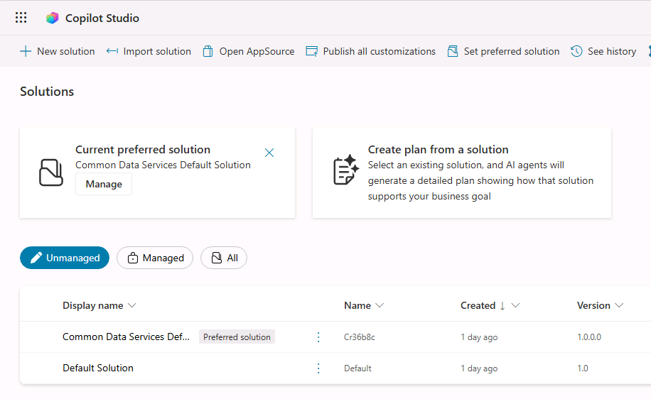Click the lock icon on Managed
Screen dimensions: 651x399
132,258
